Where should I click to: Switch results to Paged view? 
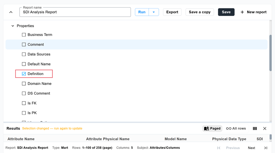212,129
